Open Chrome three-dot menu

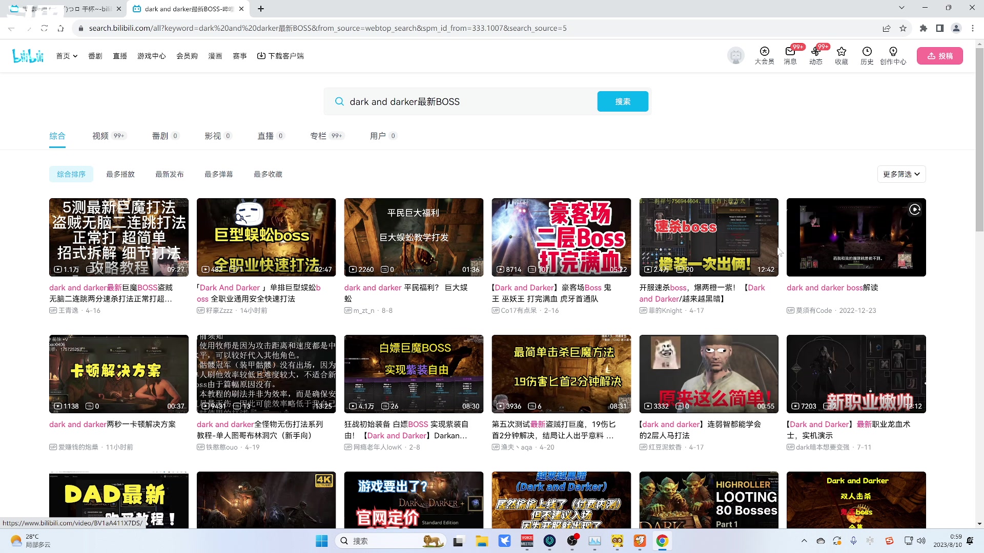coord(973,28)
